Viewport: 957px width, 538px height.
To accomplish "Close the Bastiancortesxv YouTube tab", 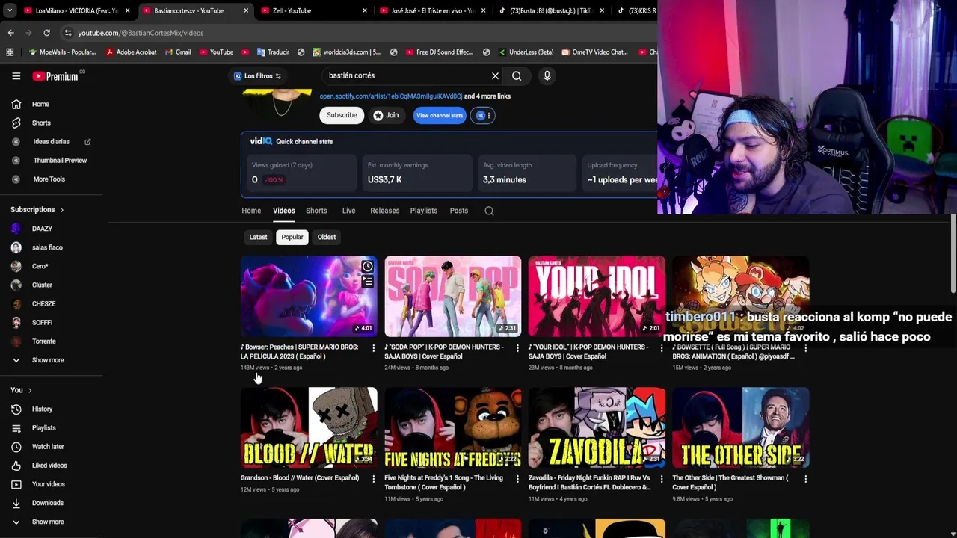I will 246,10.
